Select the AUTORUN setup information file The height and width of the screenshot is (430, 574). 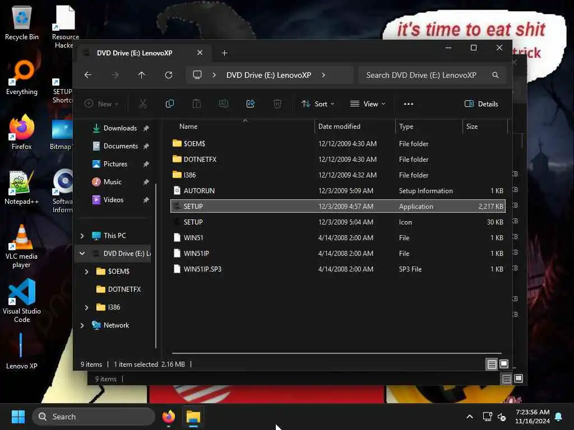[338, 191]
